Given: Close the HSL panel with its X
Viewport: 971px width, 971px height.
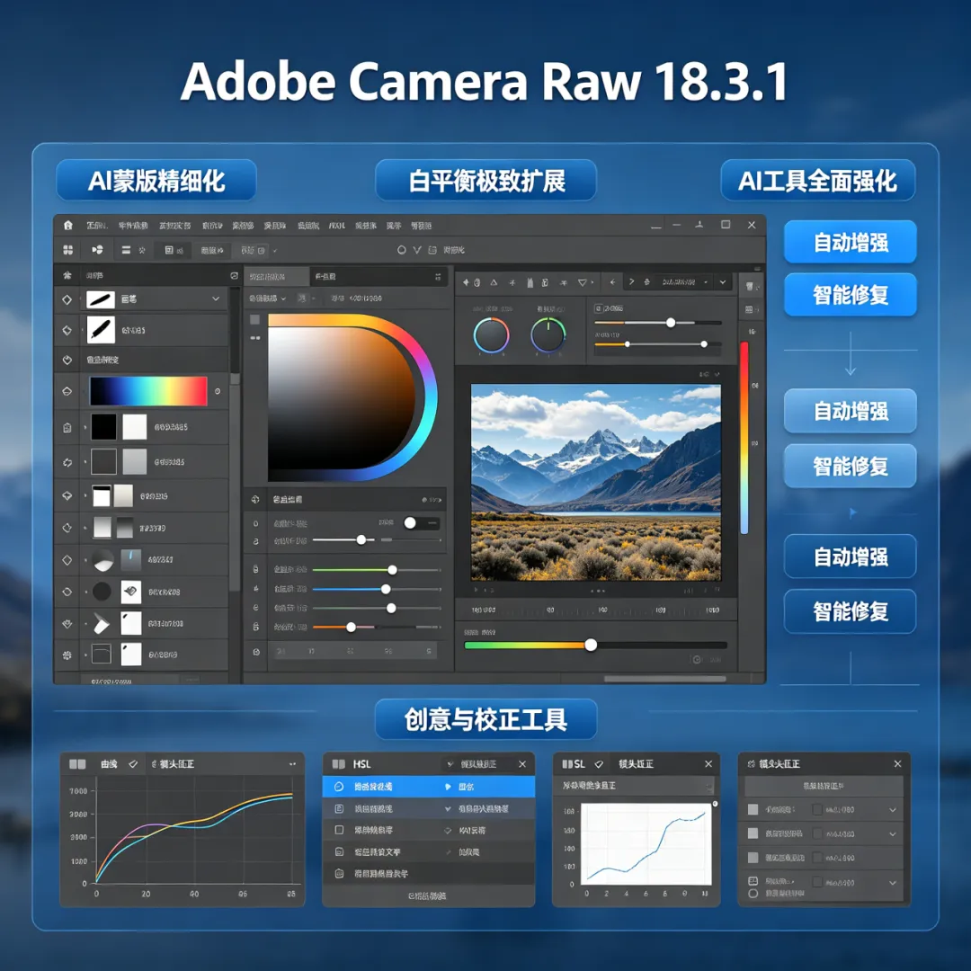Looking at the screenshot, I should click(522, 763).
